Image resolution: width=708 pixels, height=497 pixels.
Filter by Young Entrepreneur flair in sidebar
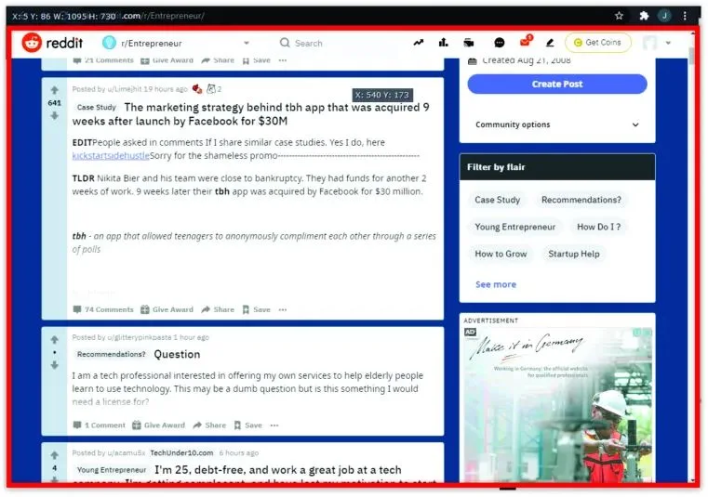(514, 227)
